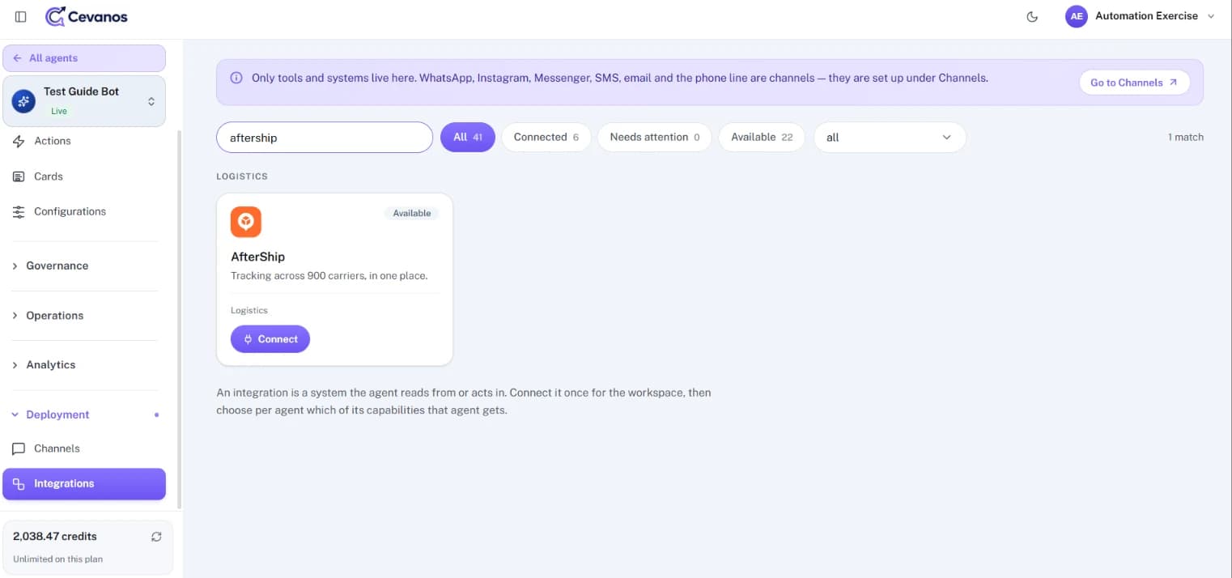Connect the AfterShip integration
This screenshot has height=578, width=1232.
(270, 339)
